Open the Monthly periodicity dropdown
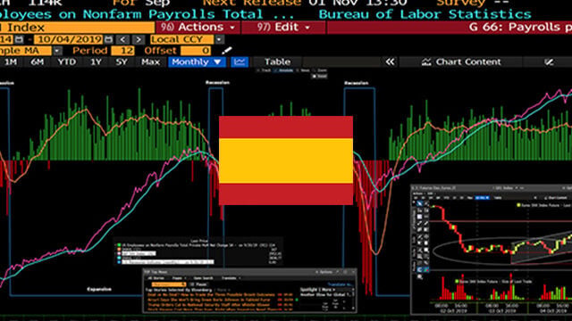The image size is (572, 321). tap(197, 62)
